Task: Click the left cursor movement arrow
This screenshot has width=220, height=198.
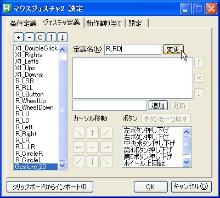Action: pyautogui.click(x=79, y=147)
